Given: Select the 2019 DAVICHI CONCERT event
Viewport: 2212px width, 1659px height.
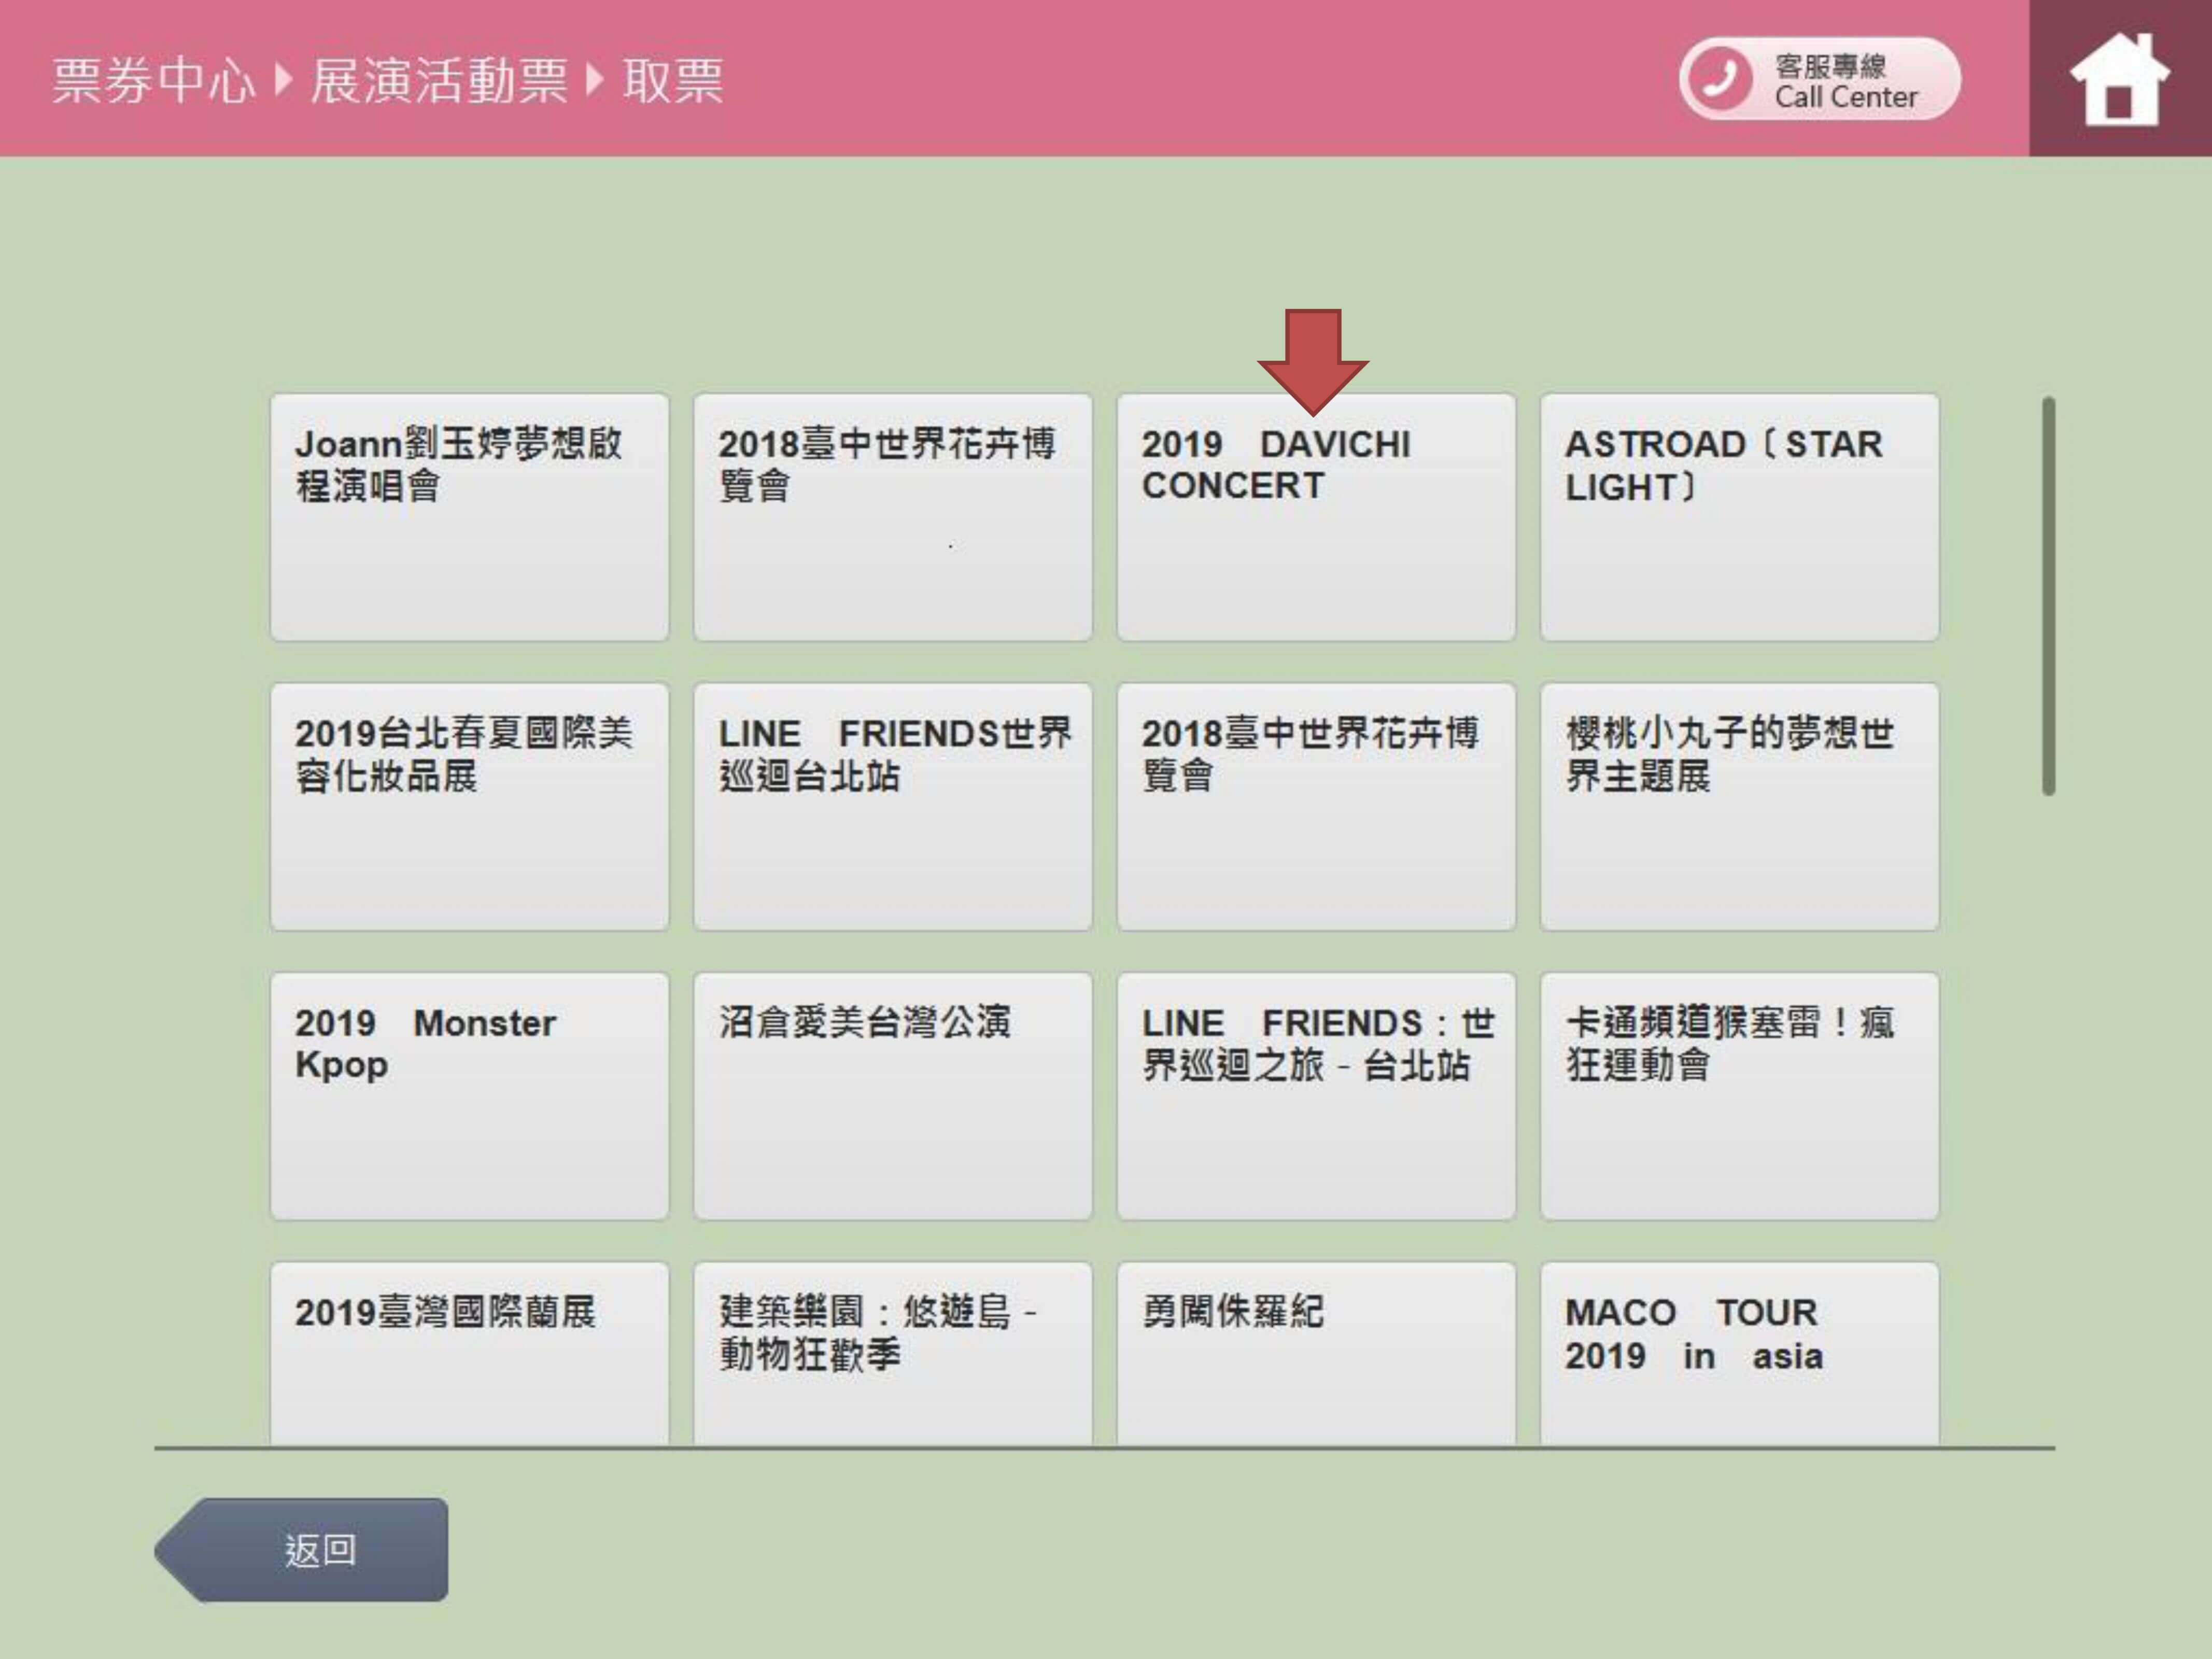Looking at the screenshot, I should (x=1316, y=517).
